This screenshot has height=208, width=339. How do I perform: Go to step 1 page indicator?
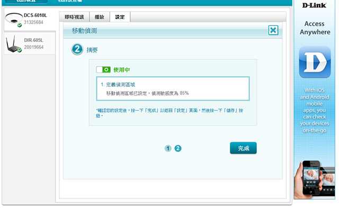pyautogui.click(x=168, y=148)
